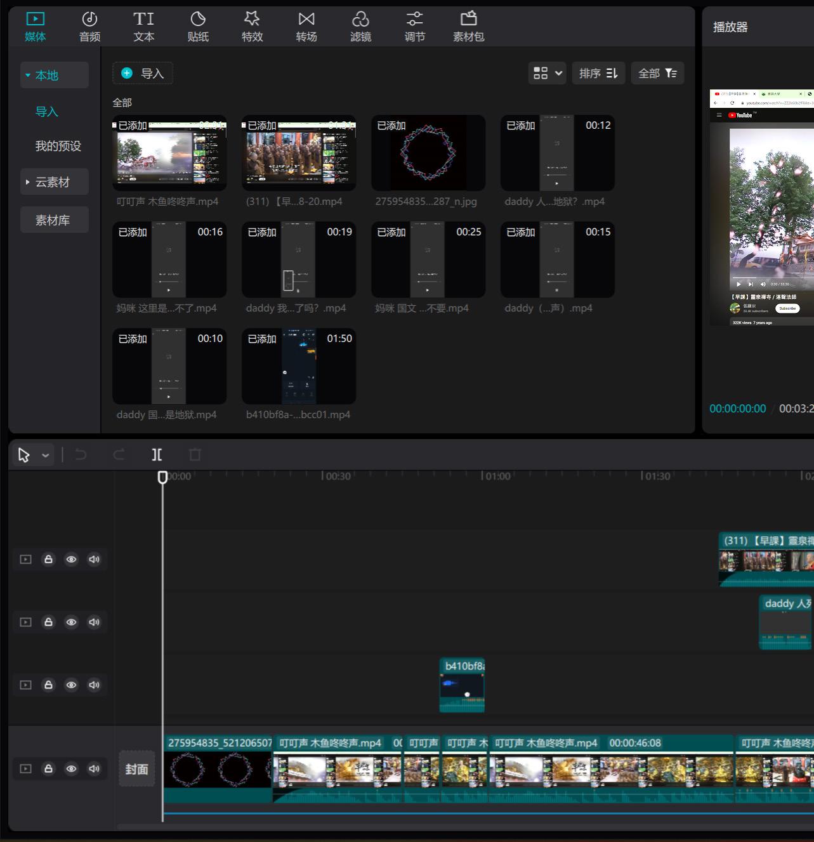Mute the (311) 早課 clip track
814x842 pixels.
[94, 559]
